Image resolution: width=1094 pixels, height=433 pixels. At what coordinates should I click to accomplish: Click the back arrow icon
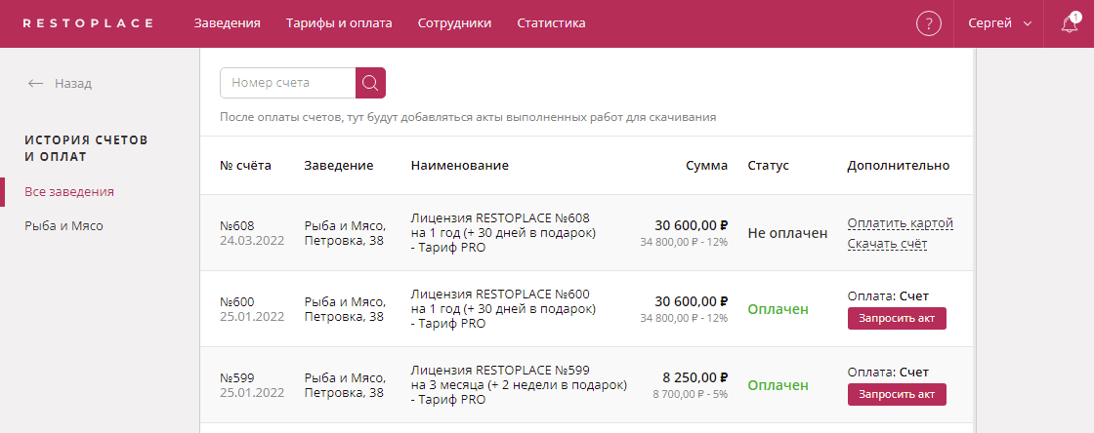point(35,84)
